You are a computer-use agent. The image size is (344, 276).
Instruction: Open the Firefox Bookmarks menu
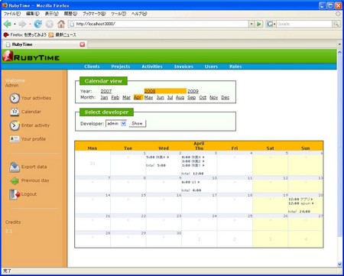[x=94, y=14]
